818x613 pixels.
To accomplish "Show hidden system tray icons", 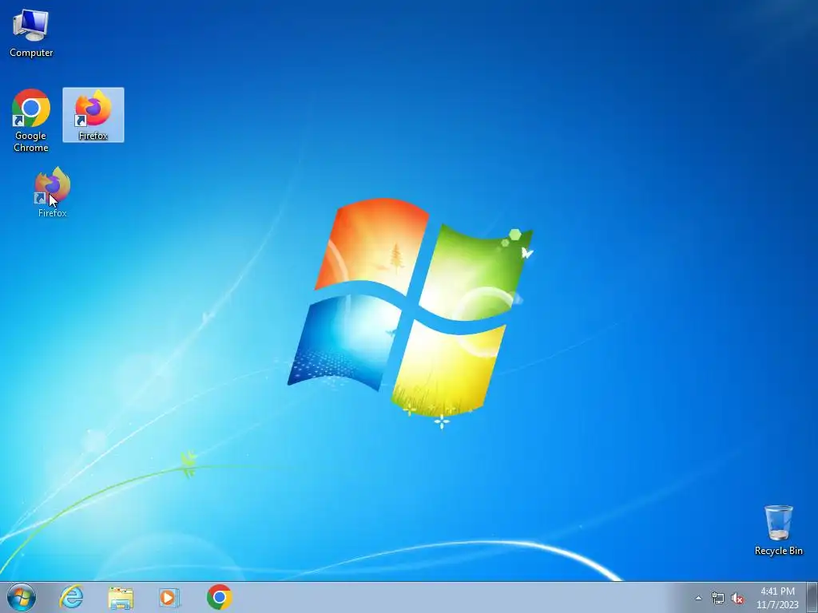I will pos(698,598).
